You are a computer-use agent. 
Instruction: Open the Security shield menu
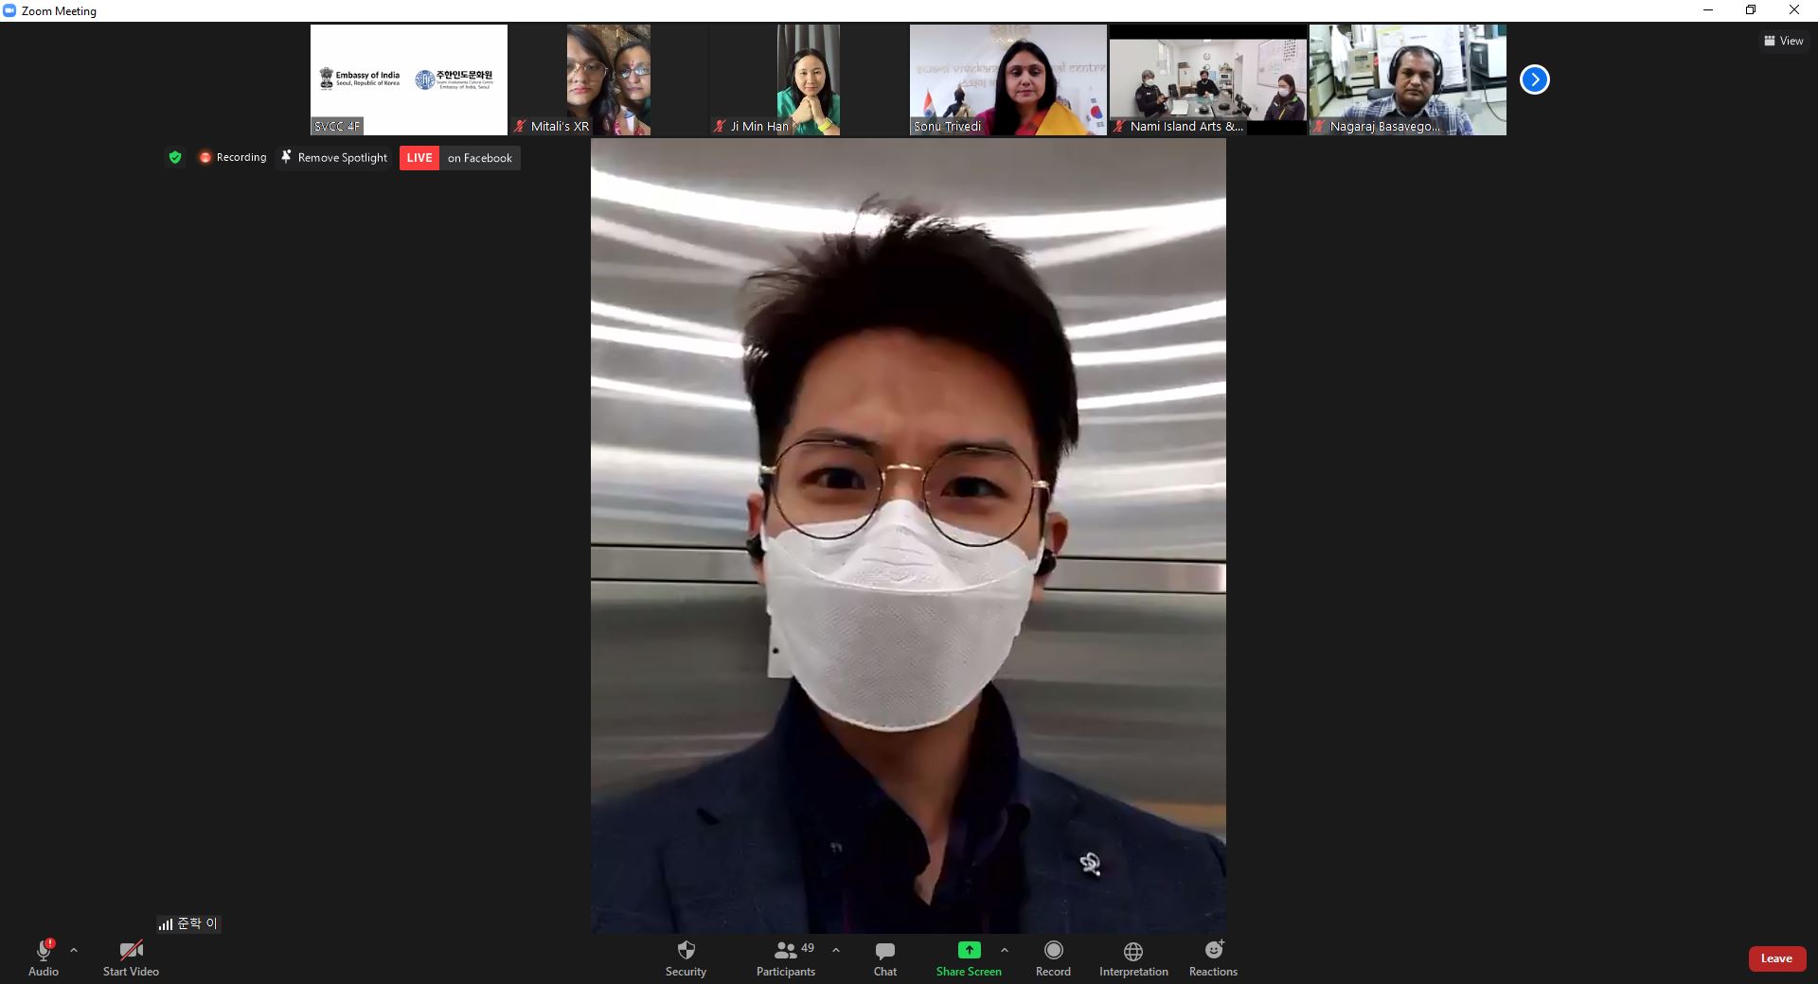pos(686,958)
